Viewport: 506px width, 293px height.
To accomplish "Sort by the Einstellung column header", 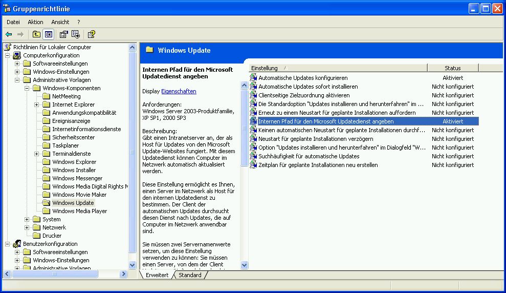I will click(338, 68).
